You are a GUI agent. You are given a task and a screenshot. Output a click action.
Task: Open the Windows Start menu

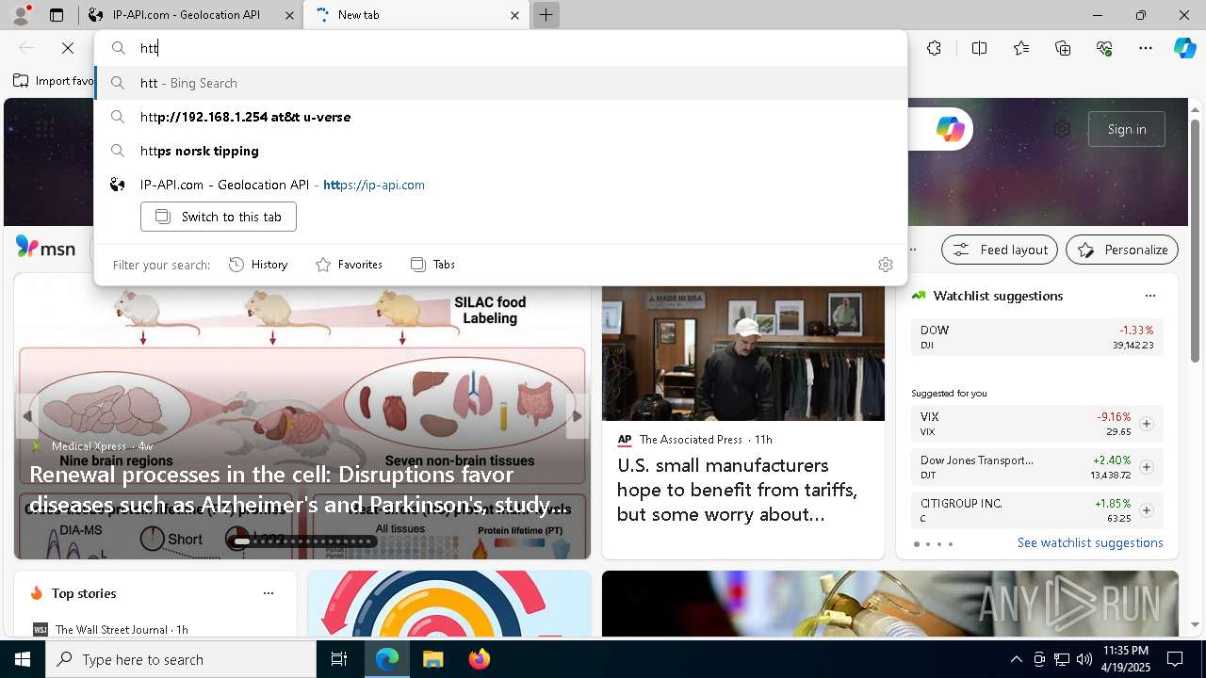click(23, 659)
